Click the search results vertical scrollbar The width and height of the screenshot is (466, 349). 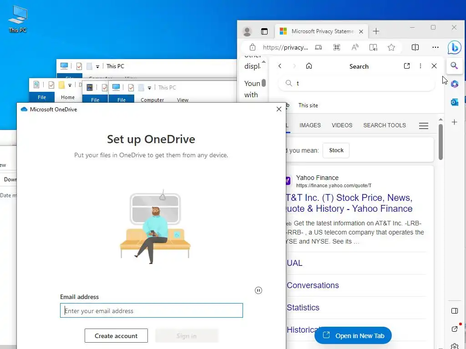click(441, 142)
